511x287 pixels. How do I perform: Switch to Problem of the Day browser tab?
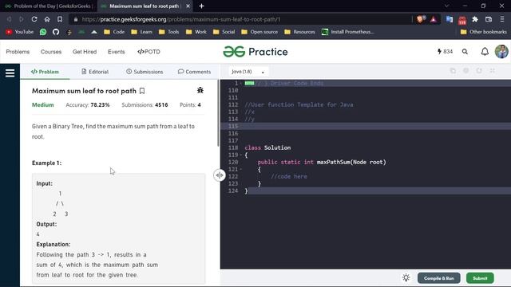click(x=49, y=6)
